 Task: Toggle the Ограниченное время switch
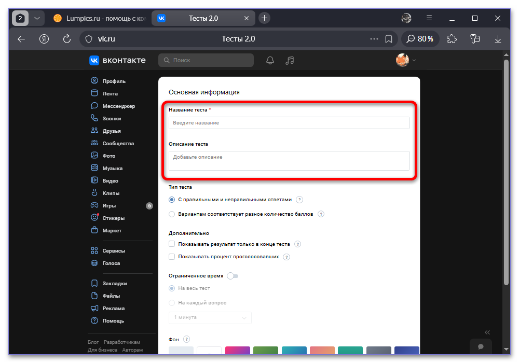point(233,276)
